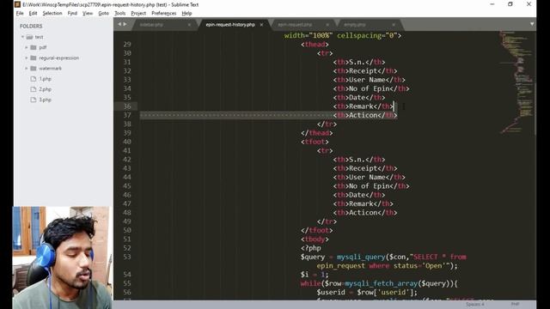Screen dimensions: 550x309
Task: Open the Find menu
Action: tap(72, 14)
